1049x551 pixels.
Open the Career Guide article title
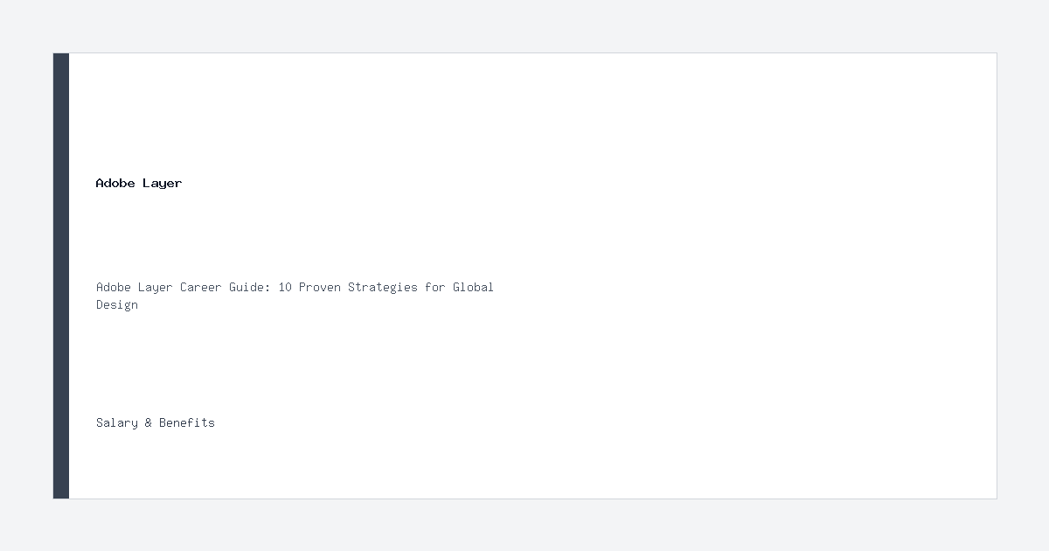click(x=295, y=296)
